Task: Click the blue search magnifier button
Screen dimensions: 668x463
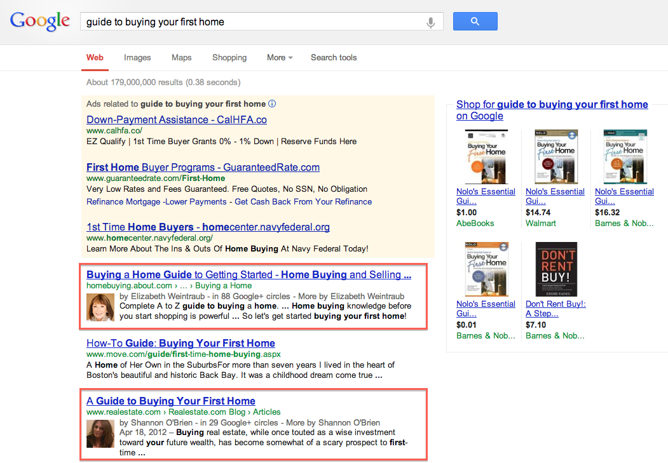Action: (x=475, y=22)
